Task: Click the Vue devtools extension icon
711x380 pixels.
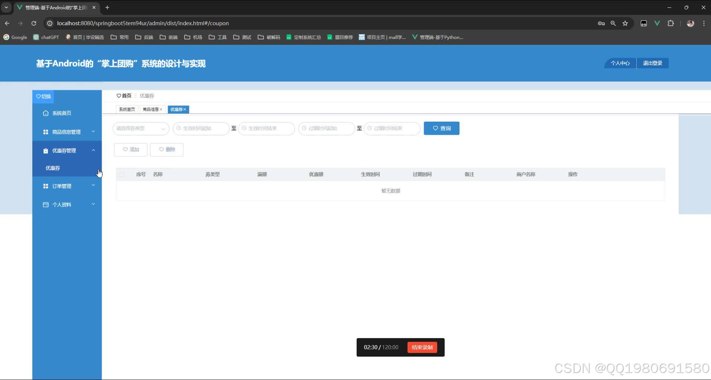Action: [657, 23]
